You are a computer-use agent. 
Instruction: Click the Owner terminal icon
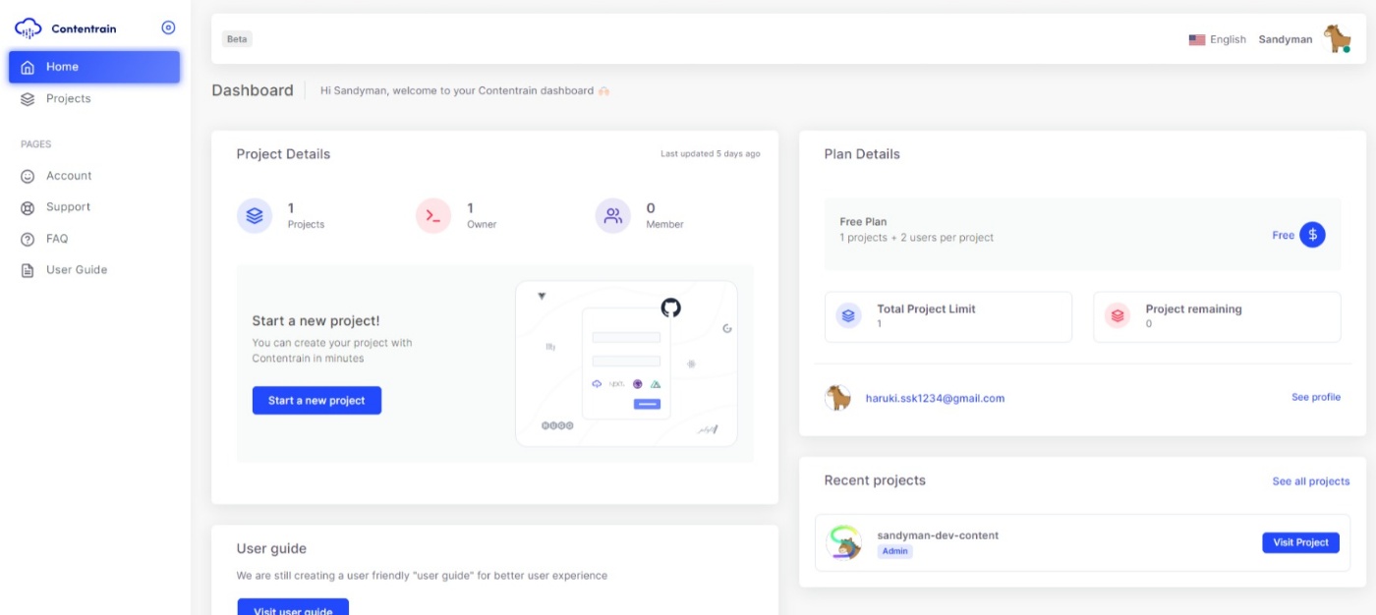433,216
